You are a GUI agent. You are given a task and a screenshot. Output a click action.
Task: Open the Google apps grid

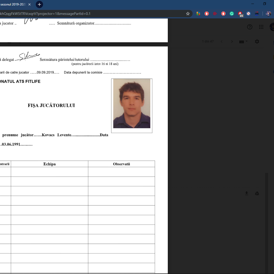261,27
